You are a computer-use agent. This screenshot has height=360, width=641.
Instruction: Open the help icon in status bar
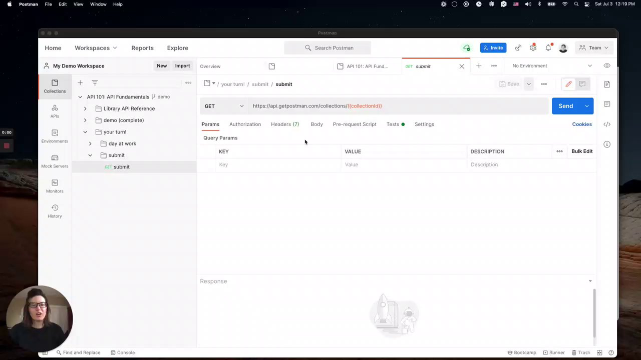611,352
